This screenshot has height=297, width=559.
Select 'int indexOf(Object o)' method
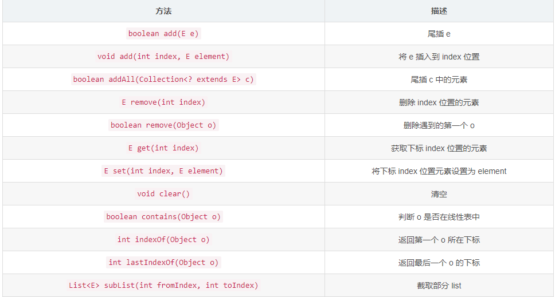(163, 239)
